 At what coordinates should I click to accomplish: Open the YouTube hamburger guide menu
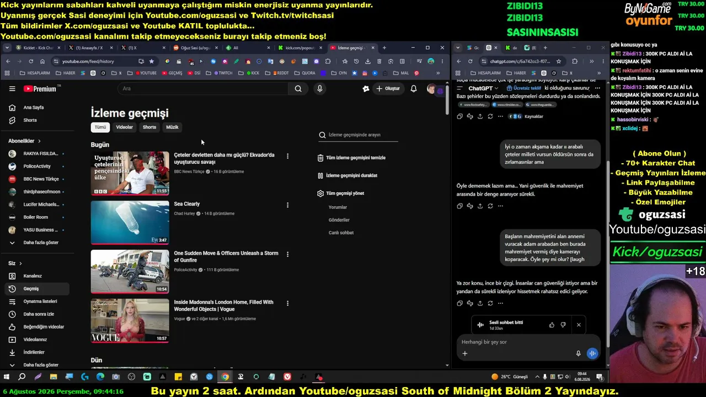12,89
